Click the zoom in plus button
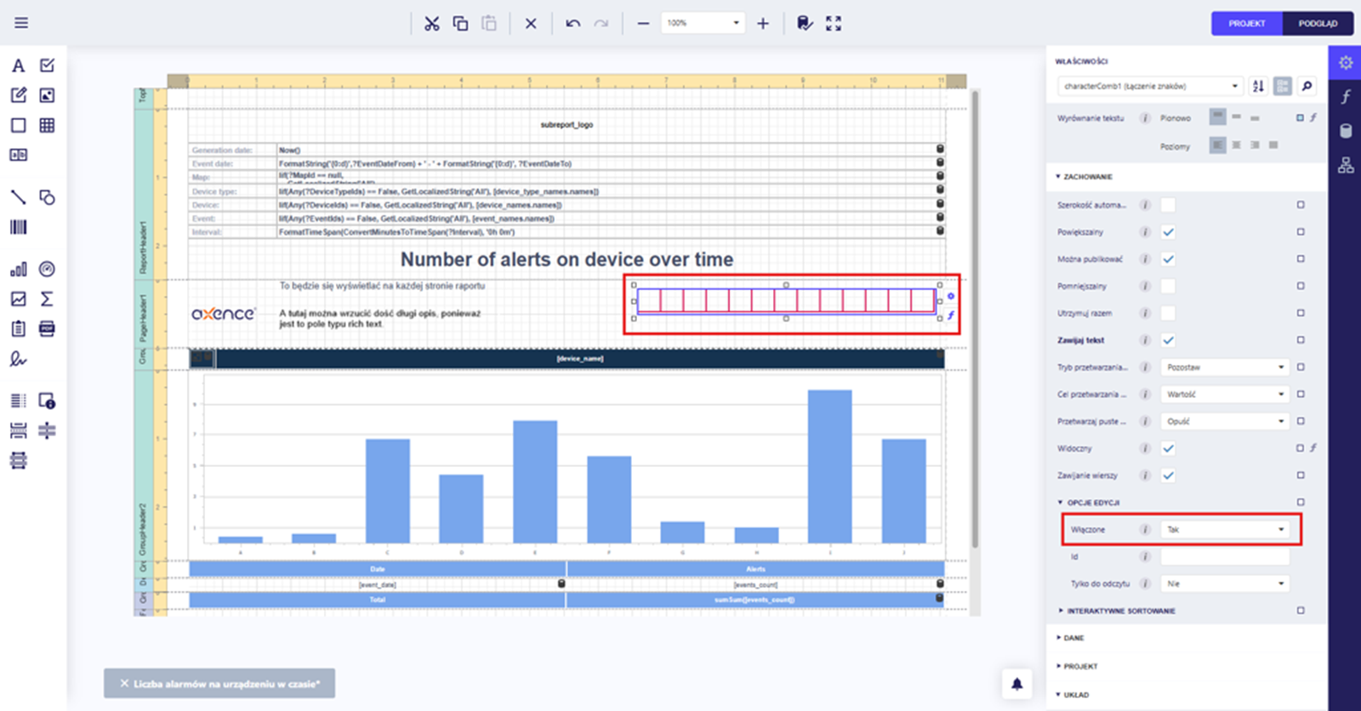Screen dimensions: 1361x711 point(763,24)
